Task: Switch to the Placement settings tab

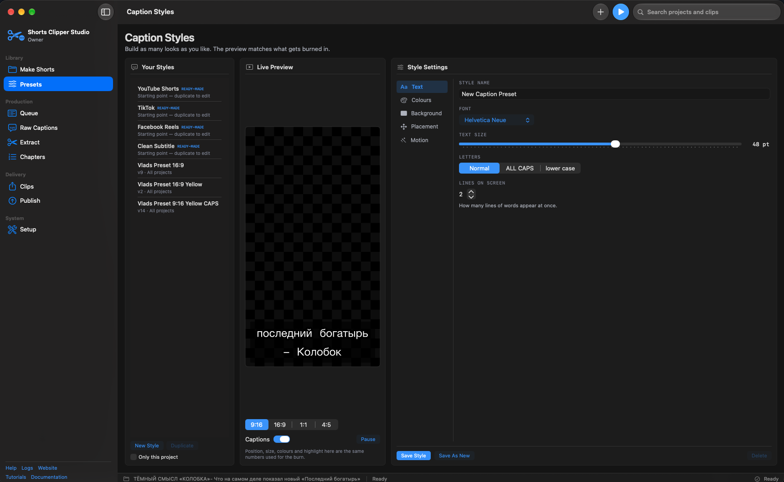Action: (x=422, y=127)
